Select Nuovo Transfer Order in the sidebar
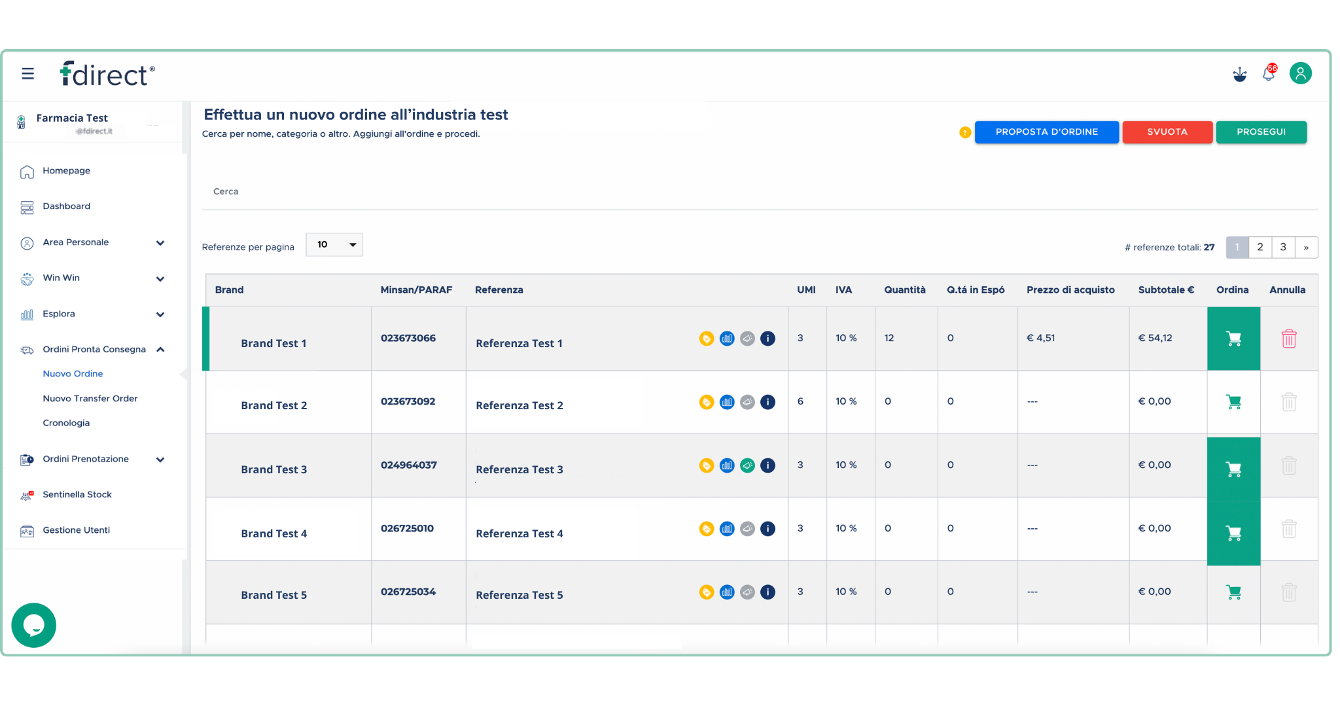The width and height of the screenshot is (1340, 706). click(90, 398)
